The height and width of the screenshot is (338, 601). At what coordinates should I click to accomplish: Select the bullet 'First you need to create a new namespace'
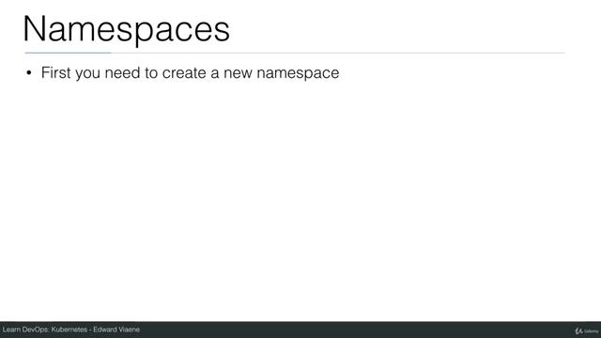pos(190,73)
